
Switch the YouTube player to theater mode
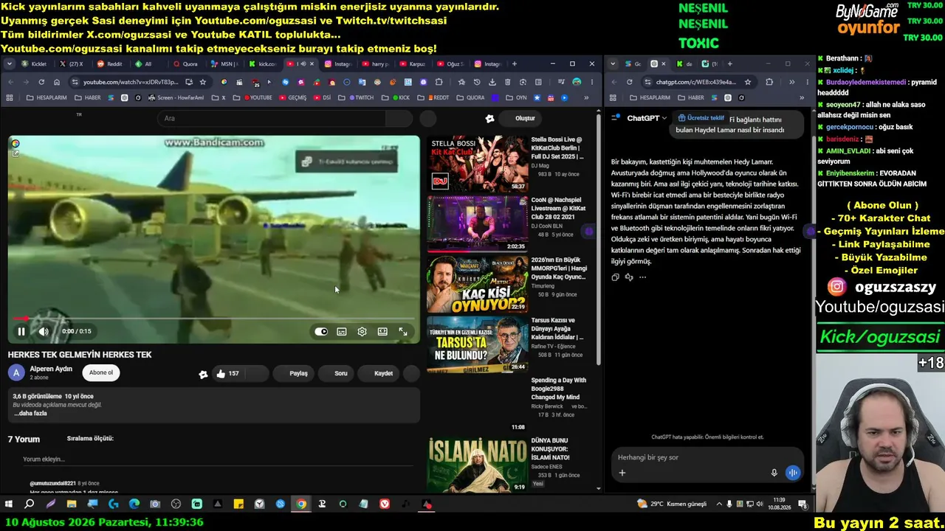(382, 332)
